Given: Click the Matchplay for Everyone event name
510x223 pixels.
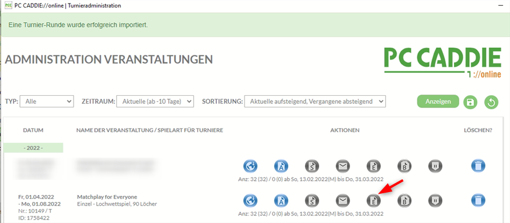Looking at the screenshot, I should click(x=107, y=197).
